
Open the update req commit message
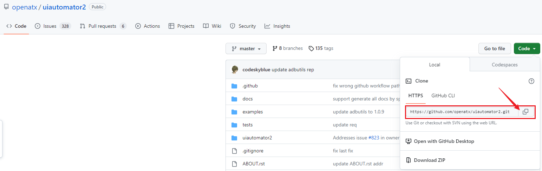point(345,125)
